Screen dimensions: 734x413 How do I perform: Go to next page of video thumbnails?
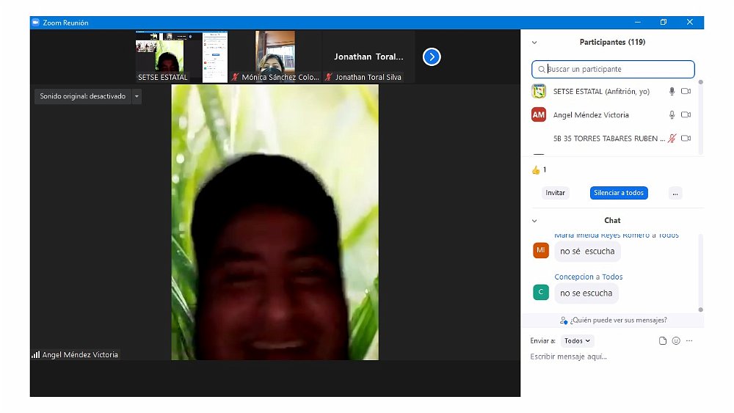tap(432, 56)
